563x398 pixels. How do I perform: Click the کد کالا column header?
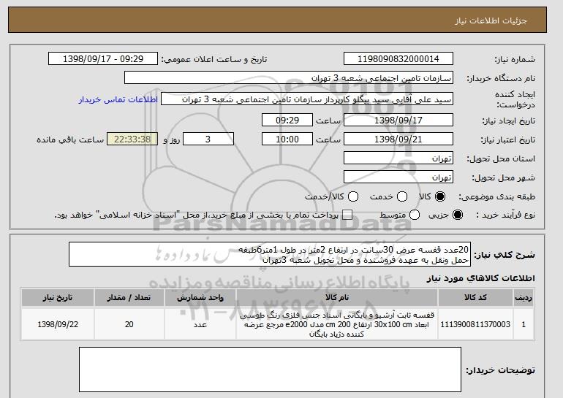pos(475,298)
